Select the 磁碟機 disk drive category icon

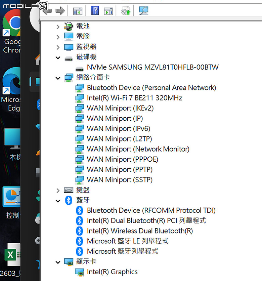[x=69, y=58]
